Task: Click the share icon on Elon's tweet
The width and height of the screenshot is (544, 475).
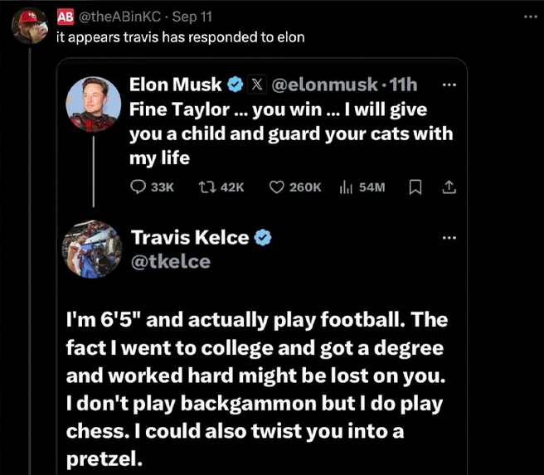Action: pyautogui.click(x=449, y=187)
